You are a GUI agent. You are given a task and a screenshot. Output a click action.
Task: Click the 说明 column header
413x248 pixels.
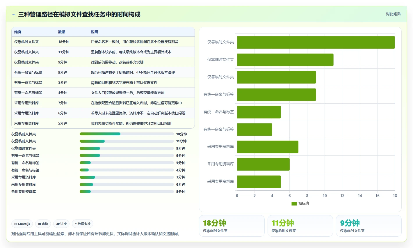[95, 32]
